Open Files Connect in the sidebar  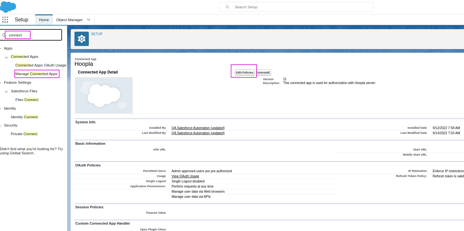tap(27, 100)
